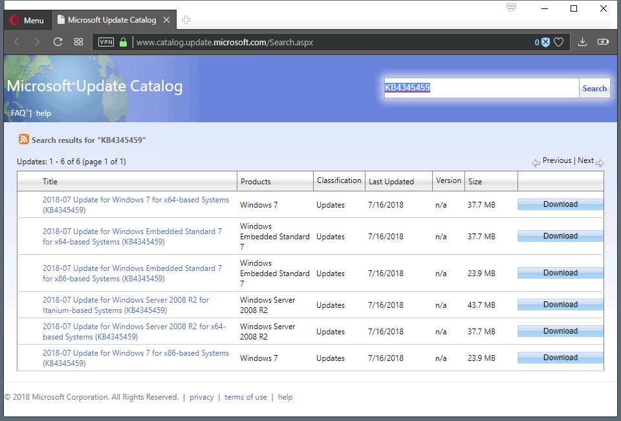Minimize the Opera browser window

pyautogui.click(x=545, y=8)
